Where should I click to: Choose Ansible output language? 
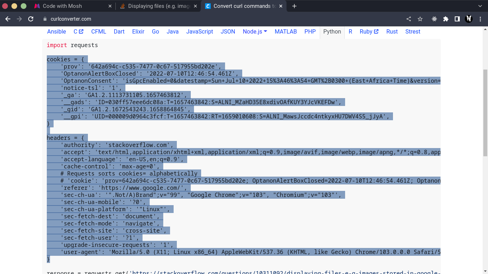pos(56,31)
